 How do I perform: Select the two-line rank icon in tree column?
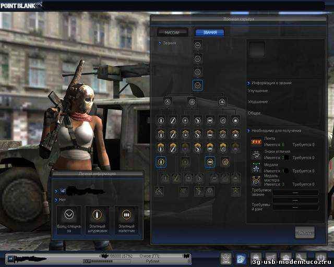coord(197,58)
